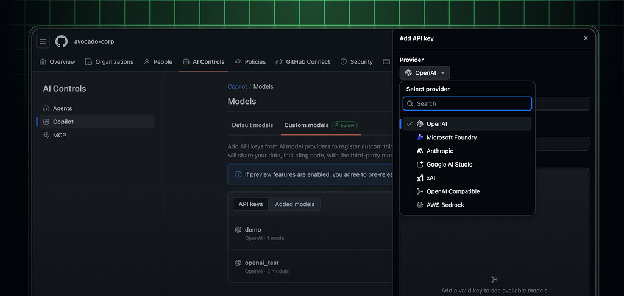Choose OpenAI from the provider list

(x=467, y=124)
